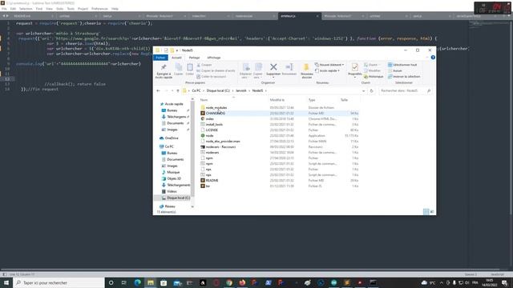Switch to the Accueil ribbon tab
Image resolution: width=513 pixels, height=288 pixels.
176,58
